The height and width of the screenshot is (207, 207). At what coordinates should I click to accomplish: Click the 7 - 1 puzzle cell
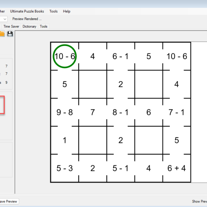point(177,112)
